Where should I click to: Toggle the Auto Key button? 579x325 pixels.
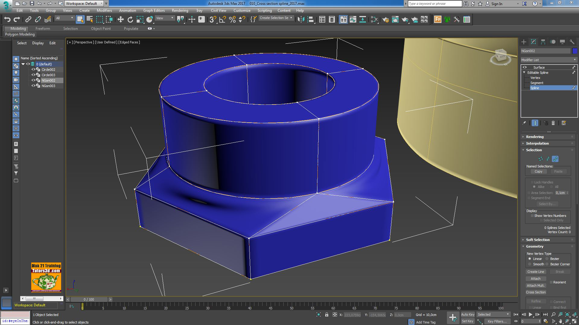(x=468, y=314)
